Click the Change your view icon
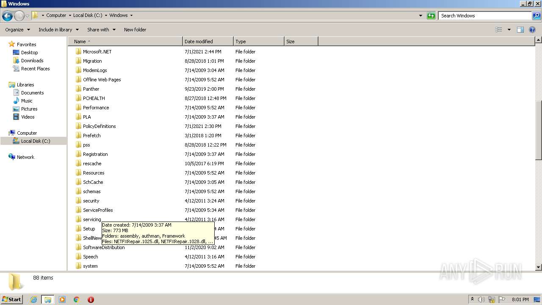This screenshot has height=305, width=542. tap(499, 30)
